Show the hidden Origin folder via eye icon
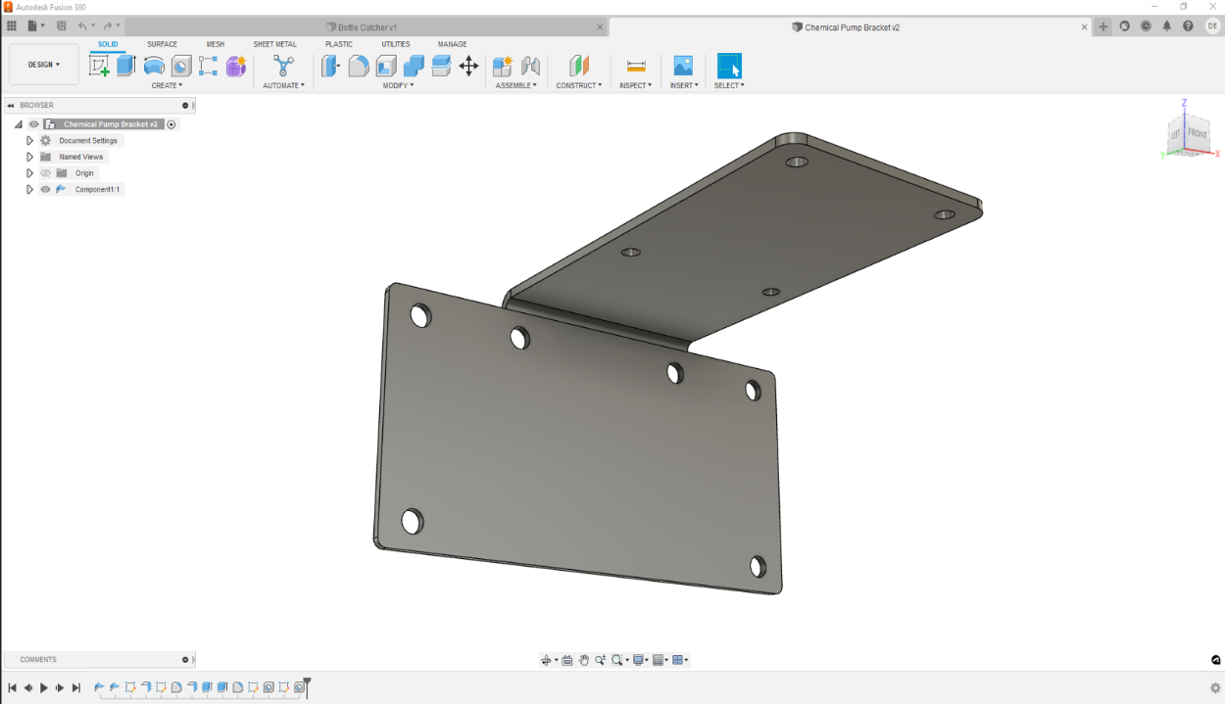 coord(45,173)
